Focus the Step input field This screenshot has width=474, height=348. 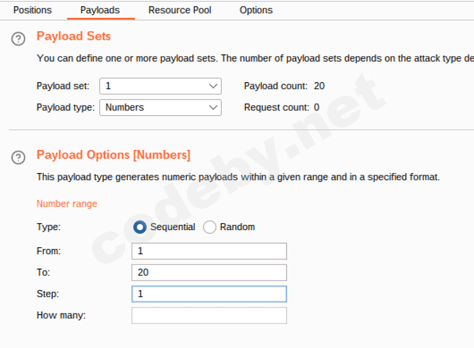pos(209,294)
